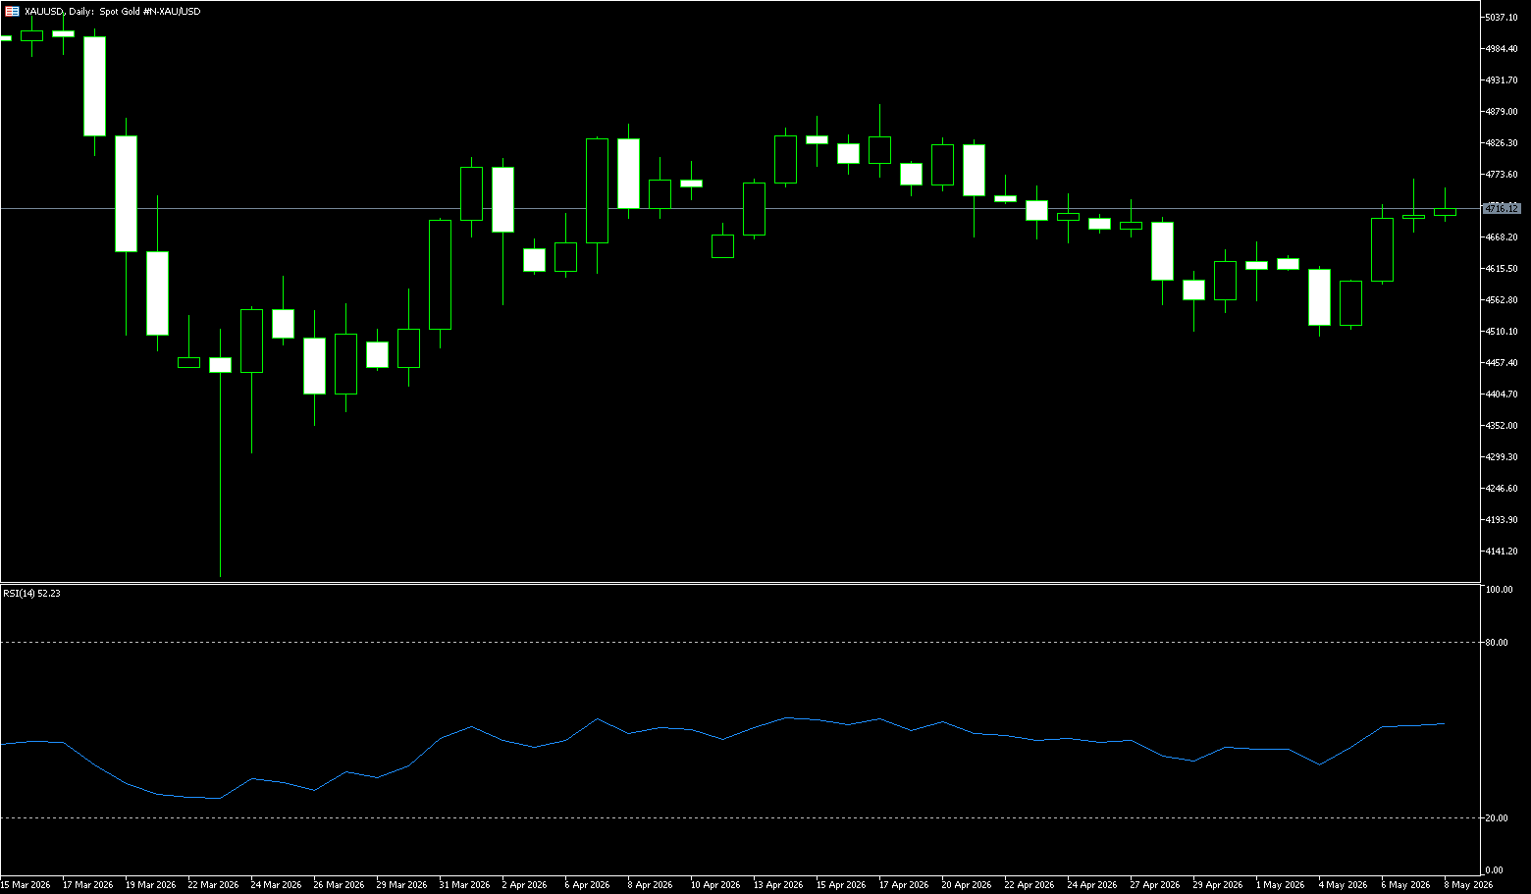This screenshot has height=894, width=1531.
Task: Click the 4141.20 price scale label
Action: click(1502, 552)
